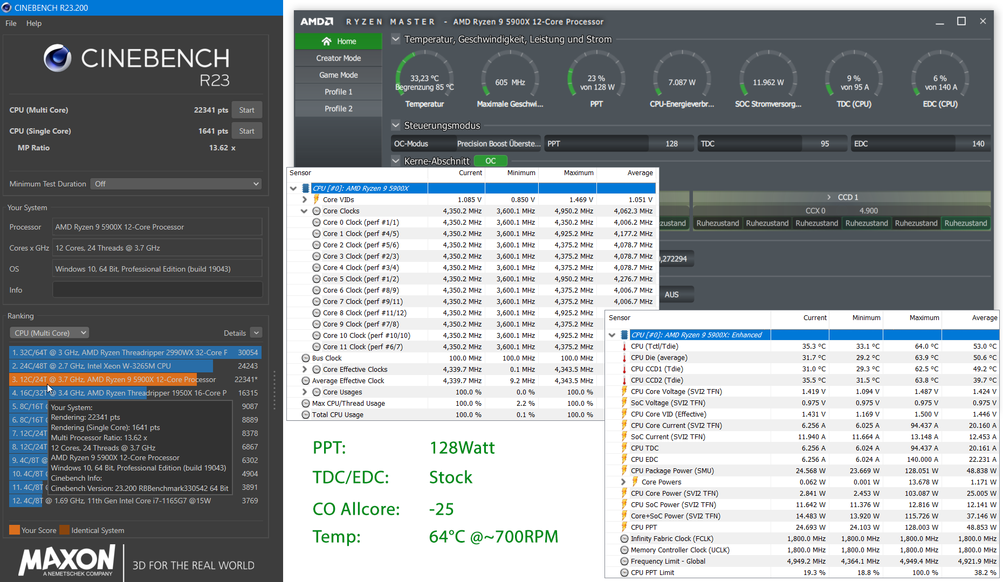Image resolution: width=1003 pixels, height=582 pixels.
Task: Click the lightning icon beside Core VIDs
Action: [317, 199]
